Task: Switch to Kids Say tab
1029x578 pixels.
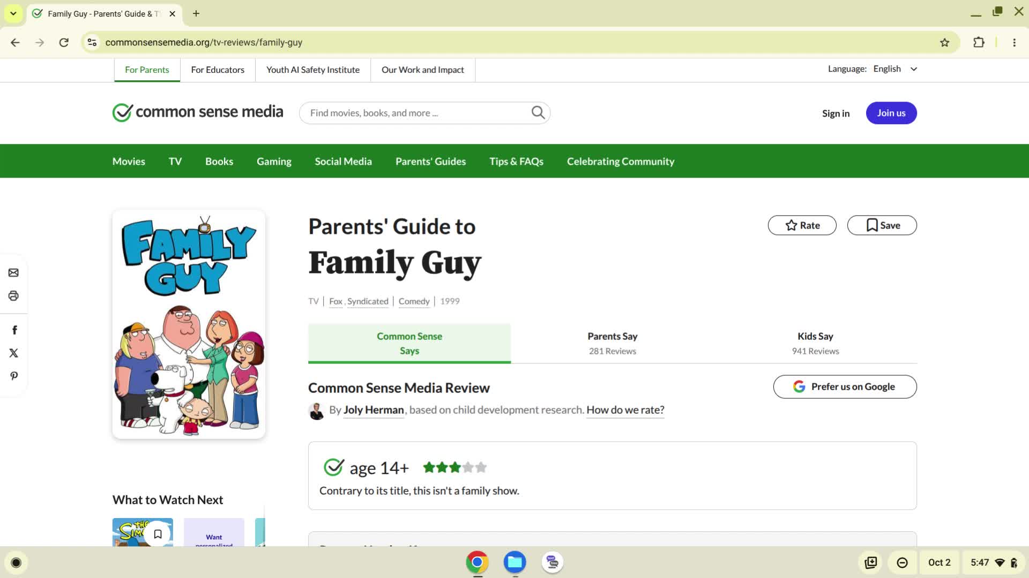Action: tap(815, 343)
